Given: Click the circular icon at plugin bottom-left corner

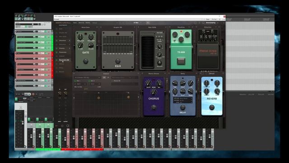Looking at the screenshot, I should pyautogui.click(x=68, y=126).
